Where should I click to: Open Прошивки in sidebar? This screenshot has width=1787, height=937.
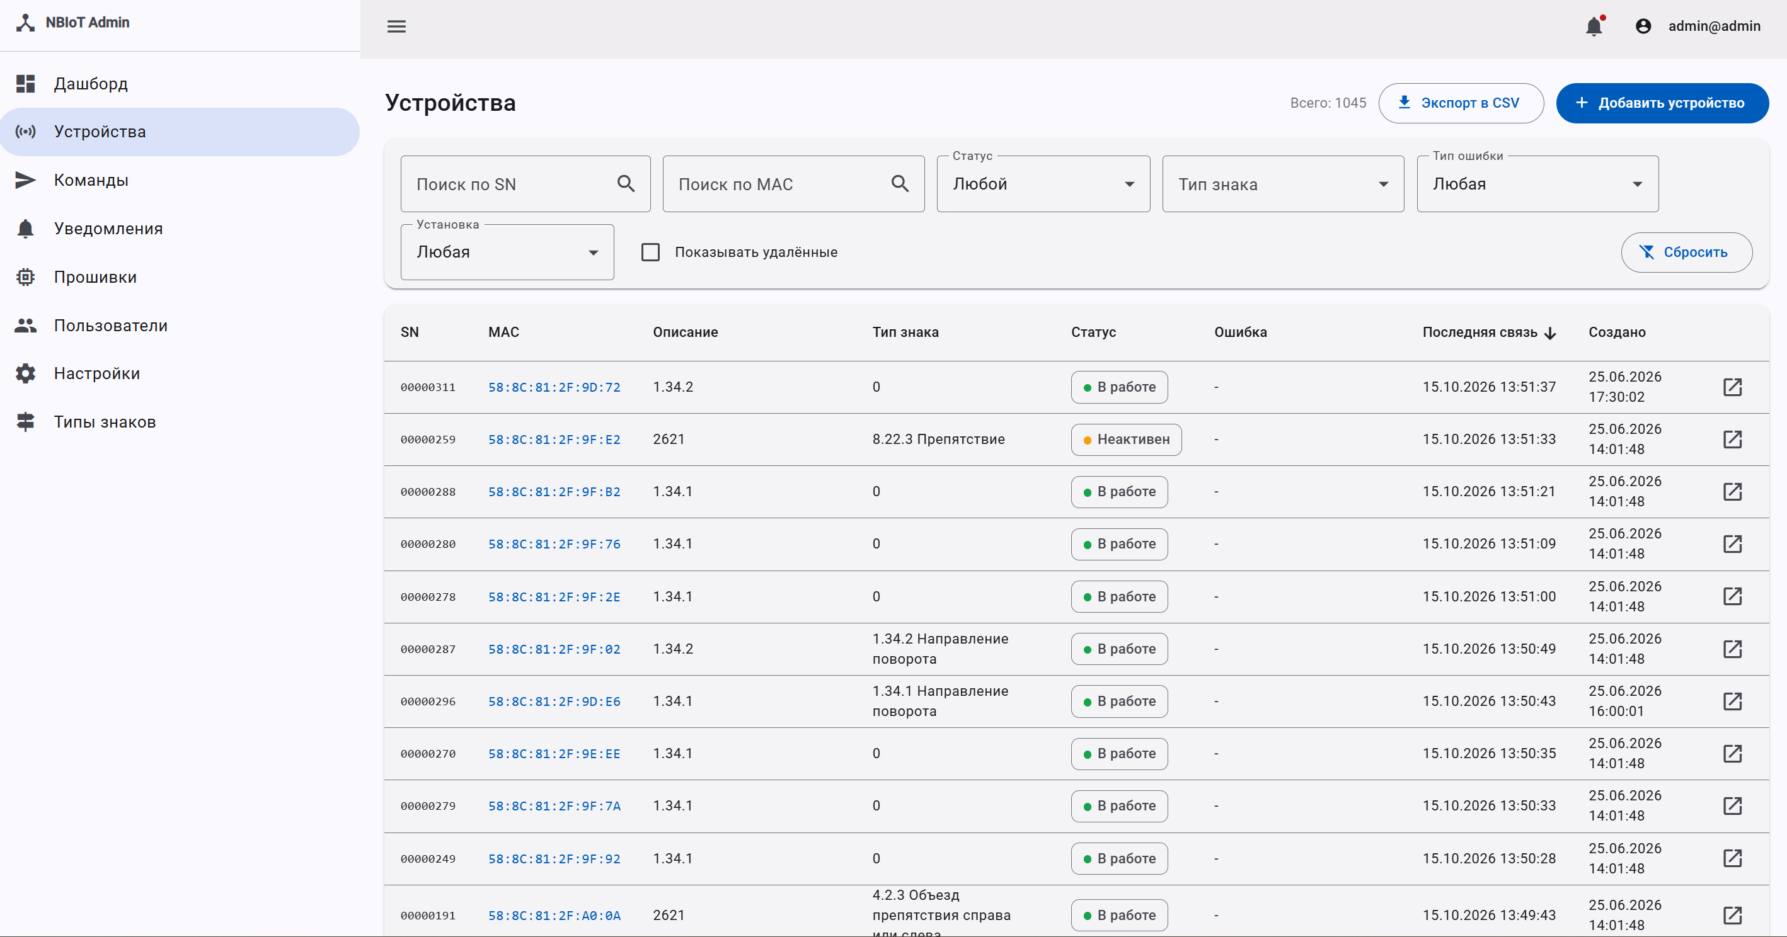coord(180,277)
